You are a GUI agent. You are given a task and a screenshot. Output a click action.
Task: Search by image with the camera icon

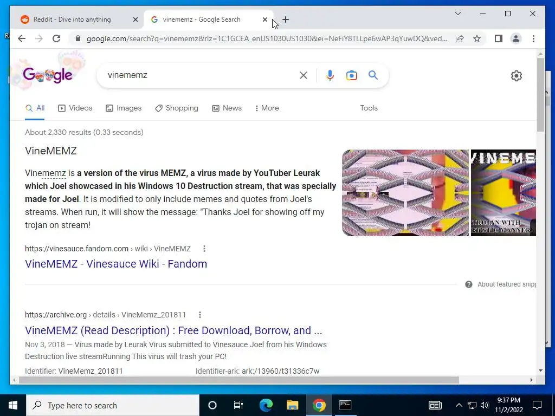[351, 75]
